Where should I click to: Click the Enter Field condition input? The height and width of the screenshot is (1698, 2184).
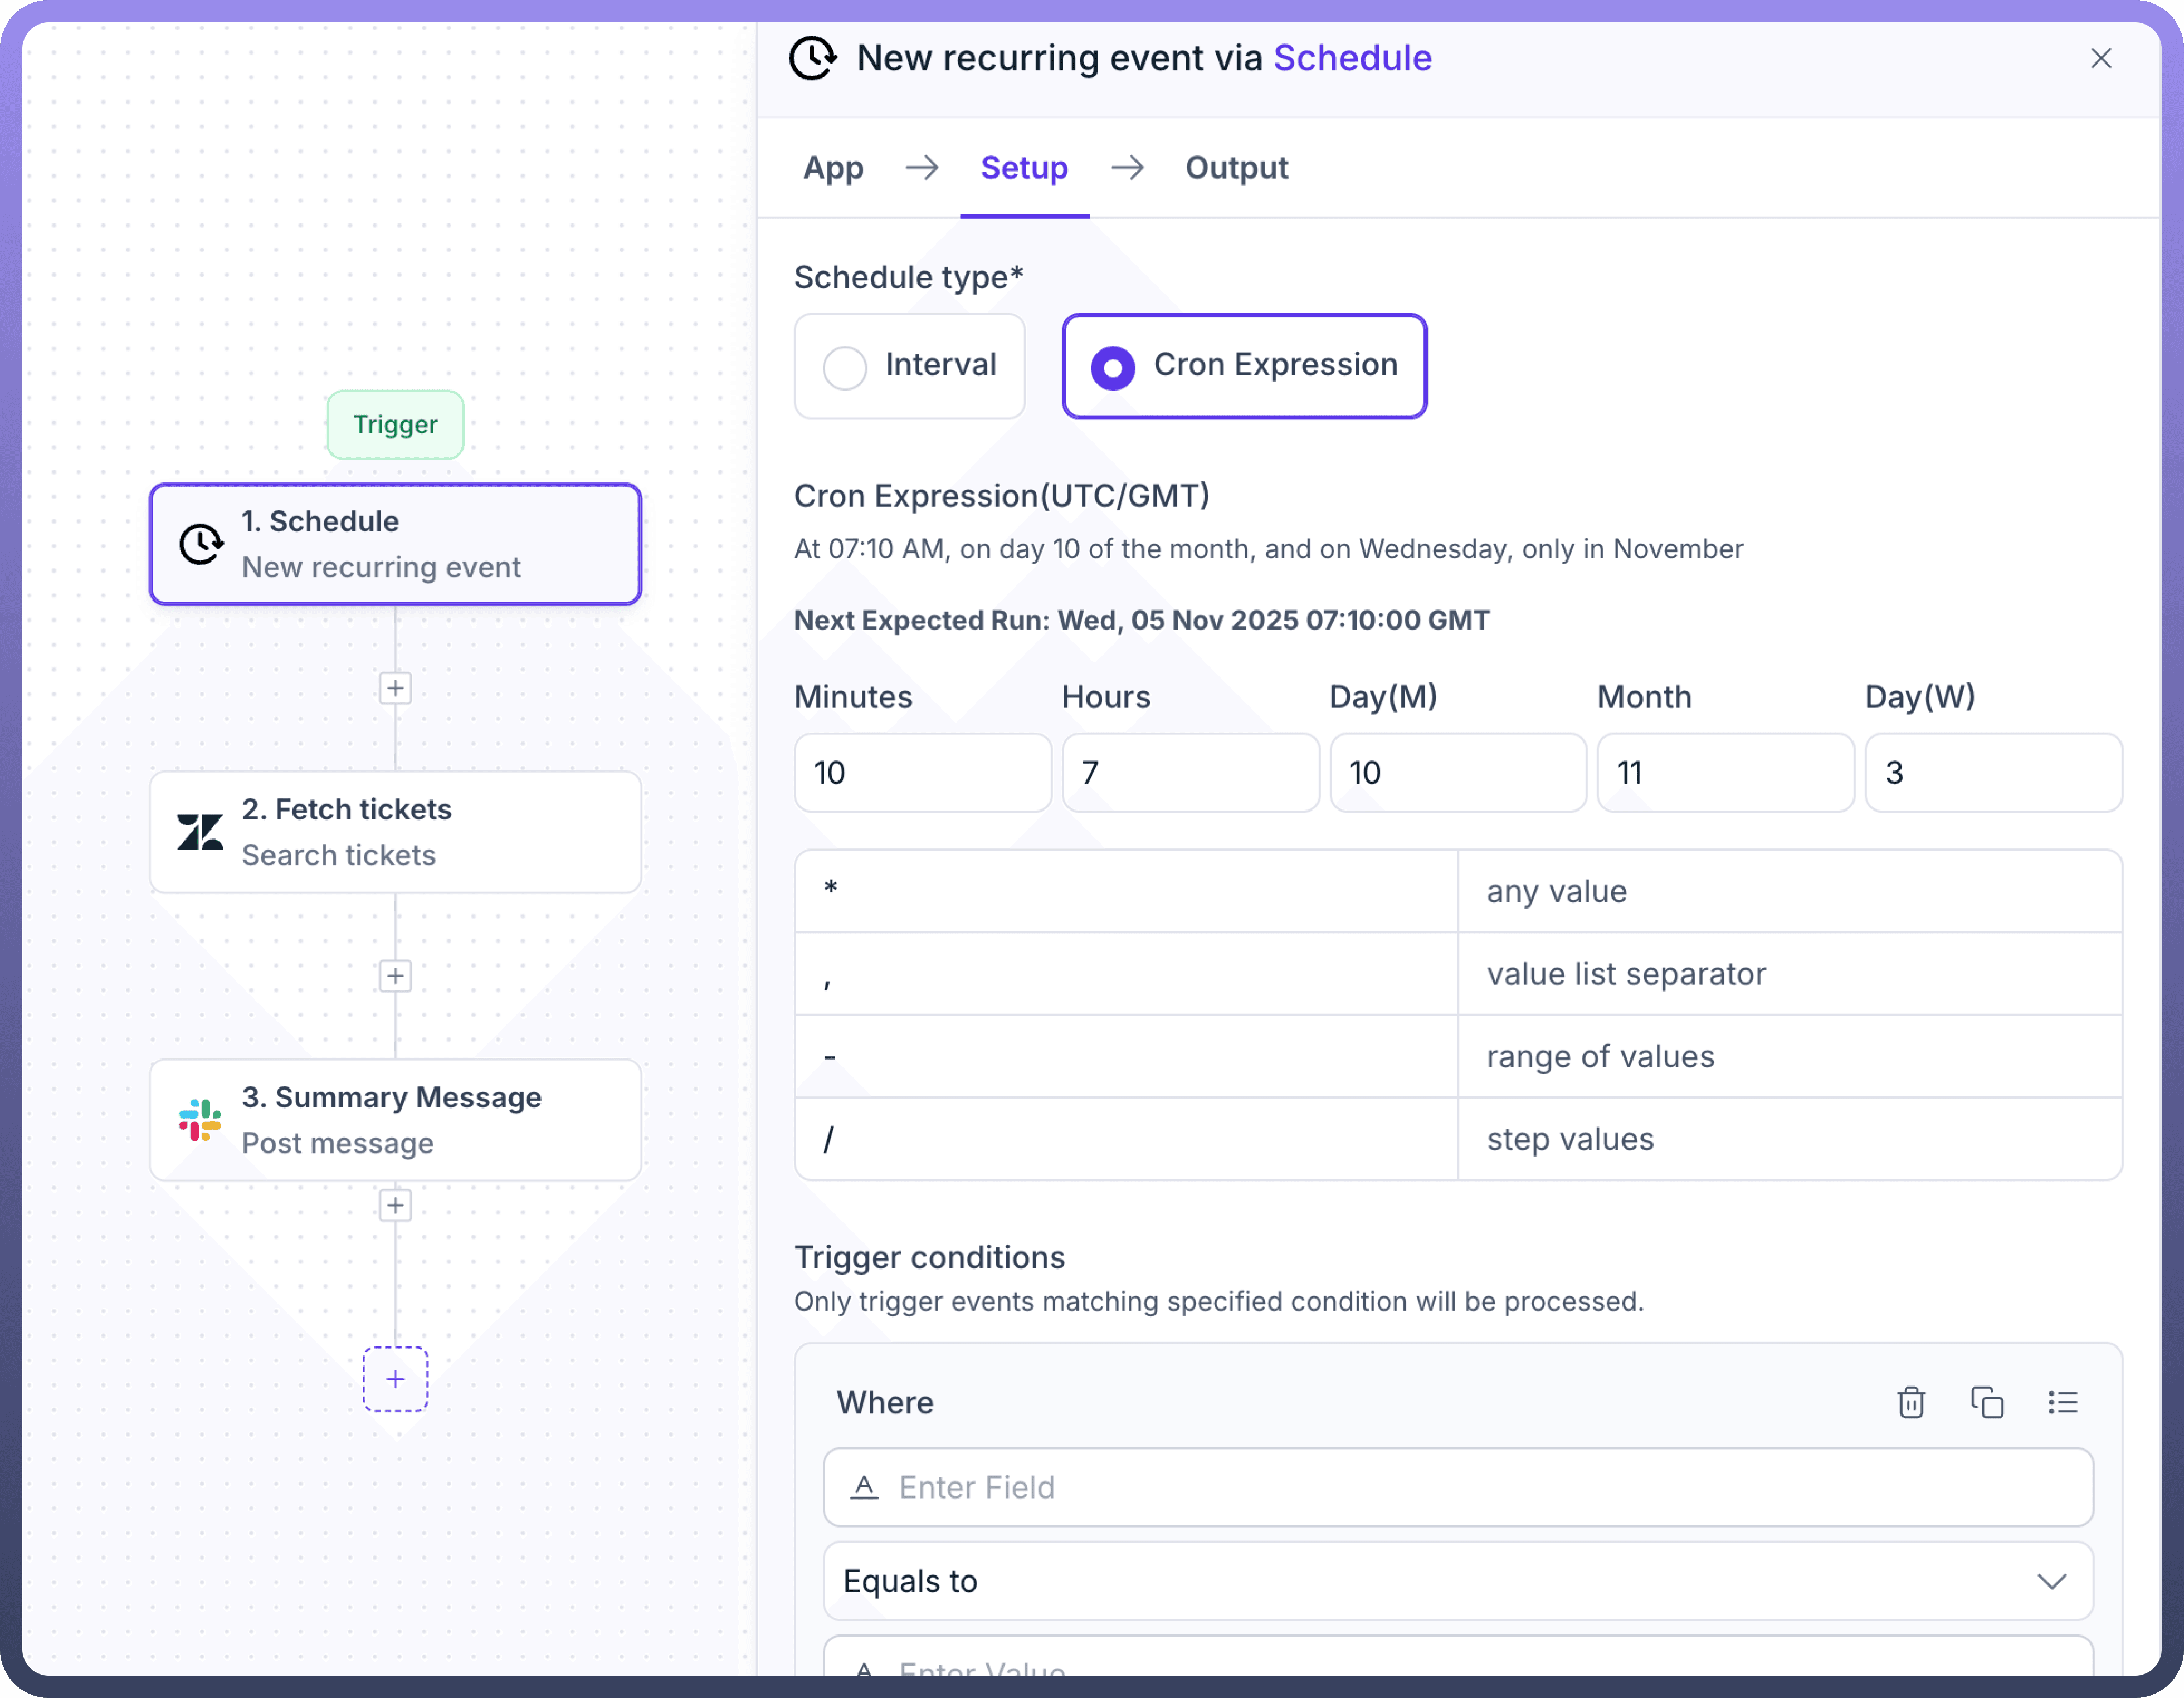coord(1457,1487)
